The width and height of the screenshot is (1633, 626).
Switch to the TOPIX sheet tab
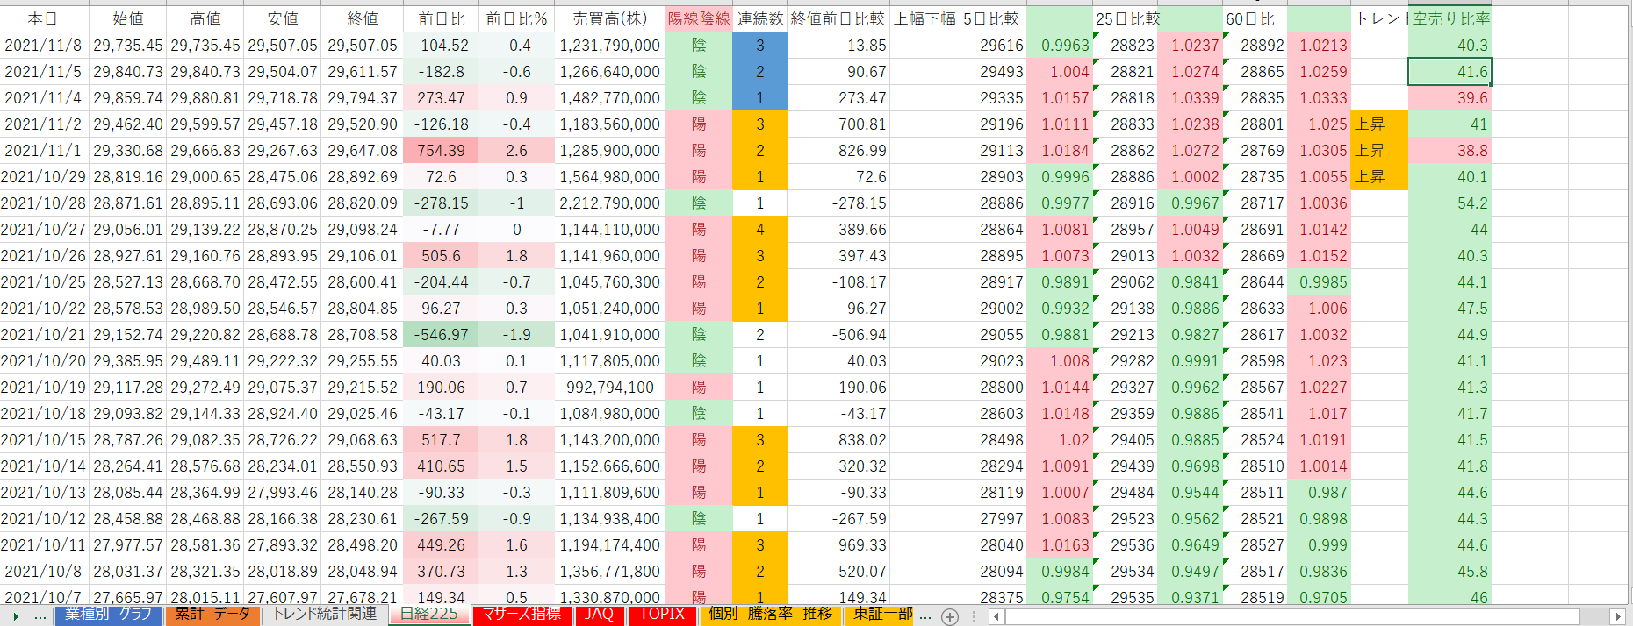[662, 615]
